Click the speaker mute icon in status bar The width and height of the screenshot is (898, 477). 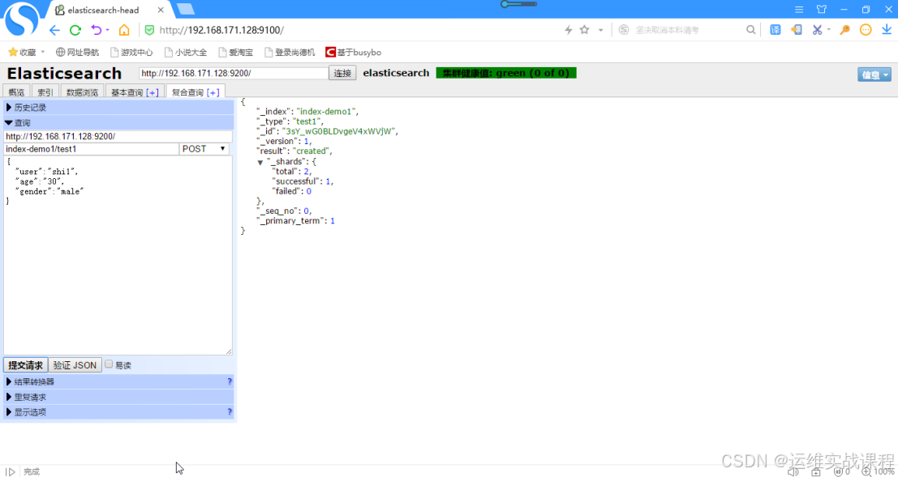pyautogui.click(x=793, y=472)
